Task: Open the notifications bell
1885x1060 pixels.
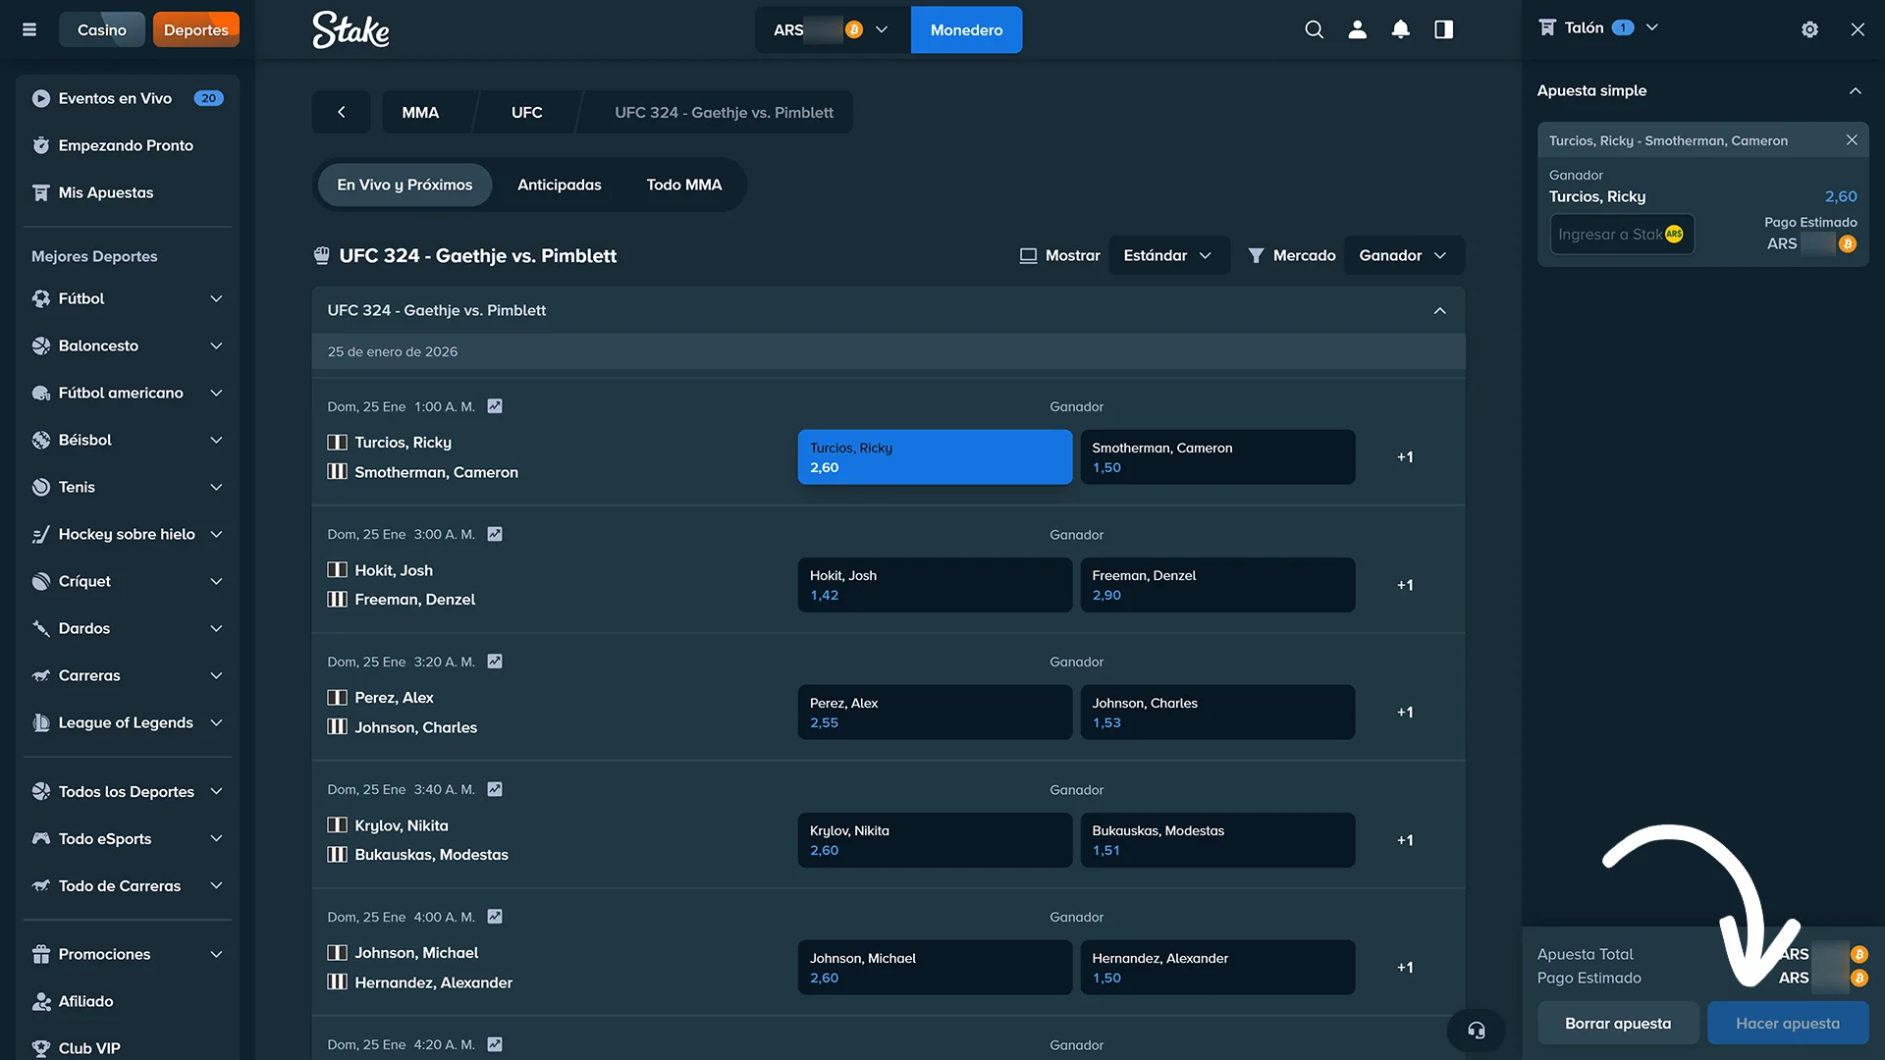Action: point(1400,29)
